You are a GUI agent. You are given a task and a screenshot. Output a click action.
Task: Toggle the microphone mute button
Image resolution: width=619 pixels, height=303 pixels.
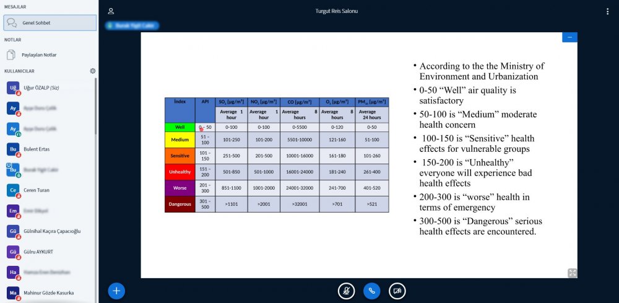(x=346, y=291)
